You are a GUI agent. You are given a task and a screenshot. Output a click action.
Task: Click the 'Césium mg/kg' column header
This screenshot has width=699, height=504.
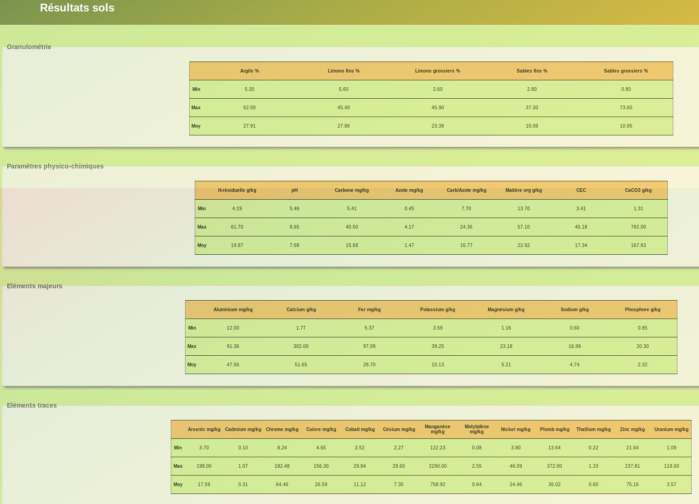pyautogui.click(x=399, y=429)
